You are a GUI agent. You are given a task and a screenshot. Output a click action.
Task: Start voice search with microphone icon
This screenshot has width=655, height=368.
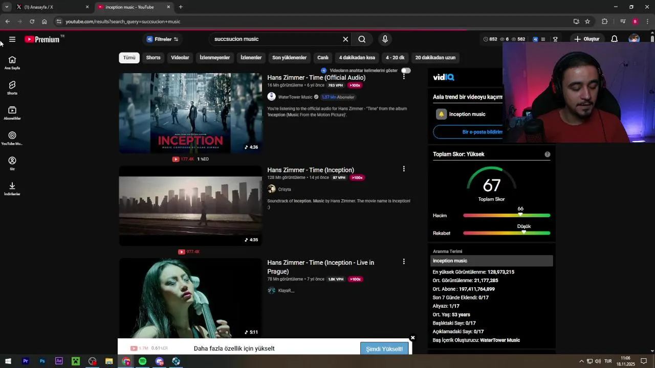(385, 39)
